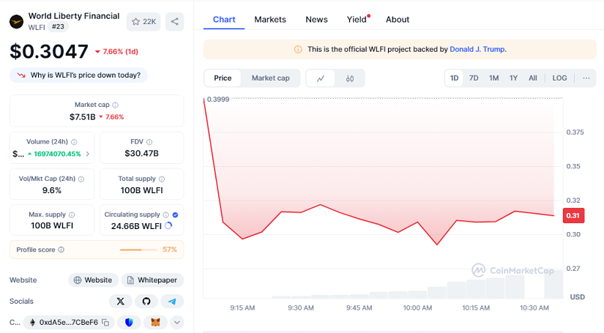Open the News tab
This screenshot has height=333, width=604.
click(x=316, y=20)
